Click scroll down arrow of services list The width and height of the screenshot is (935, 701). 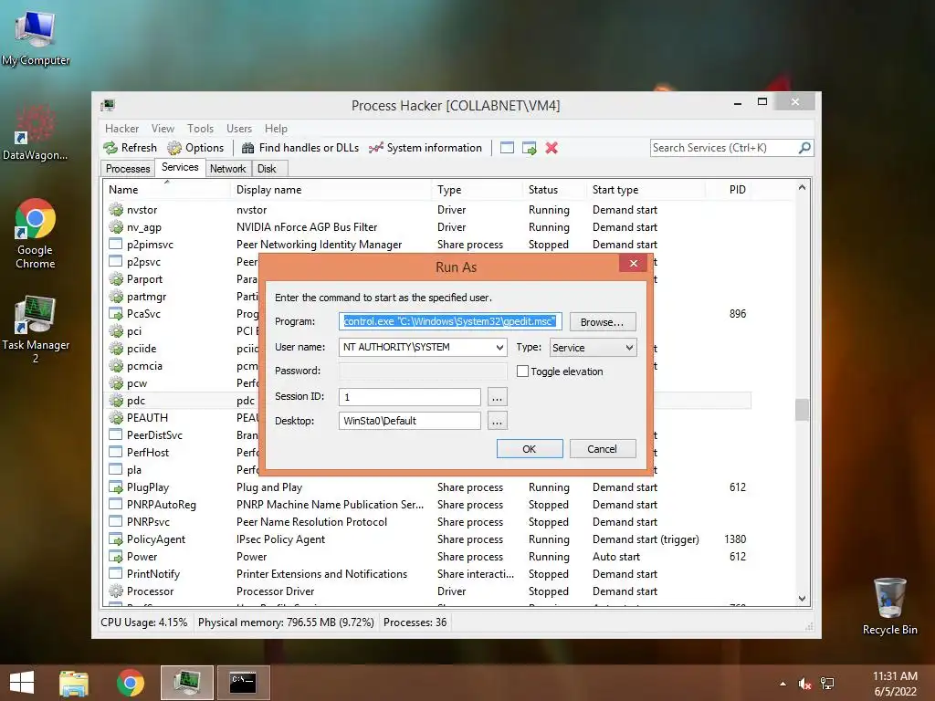(x=802, y=599)
